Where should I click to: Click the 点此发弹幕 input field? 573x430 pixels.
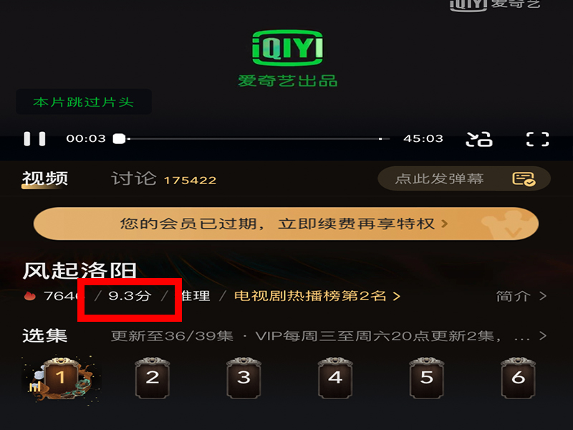[464, 178]
